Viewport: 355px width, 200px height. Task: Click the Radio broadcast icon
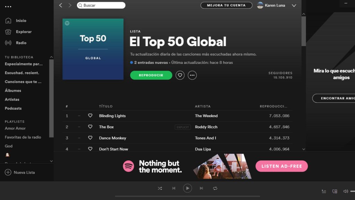8,43
